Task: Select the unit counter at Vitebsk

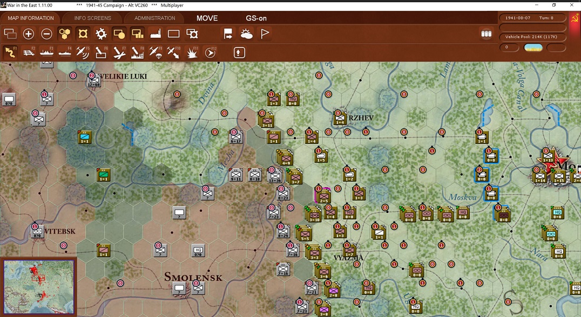Action: (x=37, y=232)
